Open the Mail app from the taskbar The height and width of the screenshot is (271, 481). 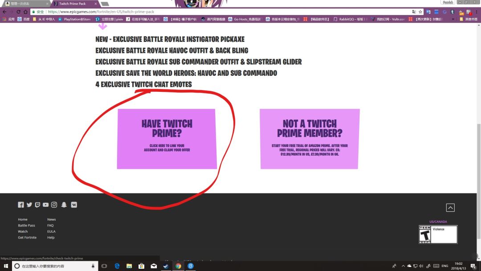(x=154, y=266)
